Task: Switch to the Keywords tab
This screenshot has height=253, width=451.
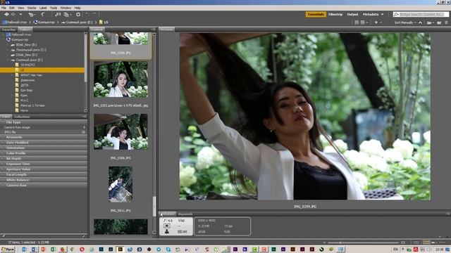Action: tap(185, 214)
